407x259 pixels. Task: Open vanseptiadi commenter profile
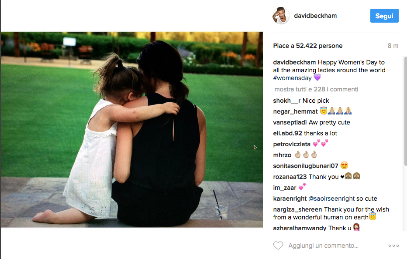290,122
